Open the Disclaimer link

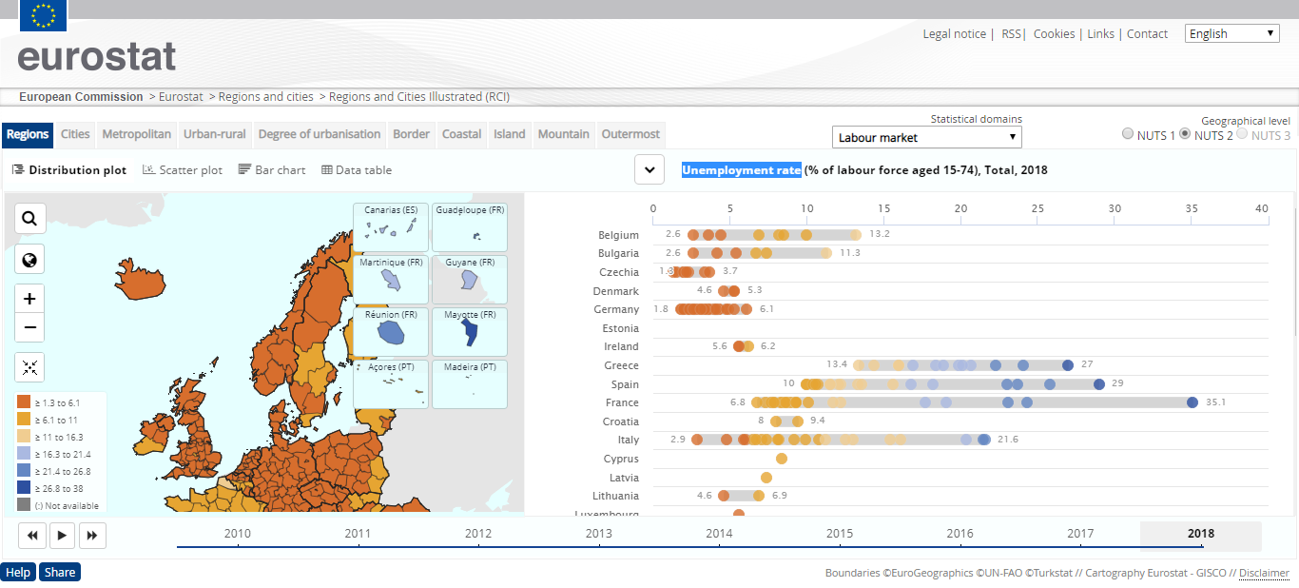(x=1264, y=573)
